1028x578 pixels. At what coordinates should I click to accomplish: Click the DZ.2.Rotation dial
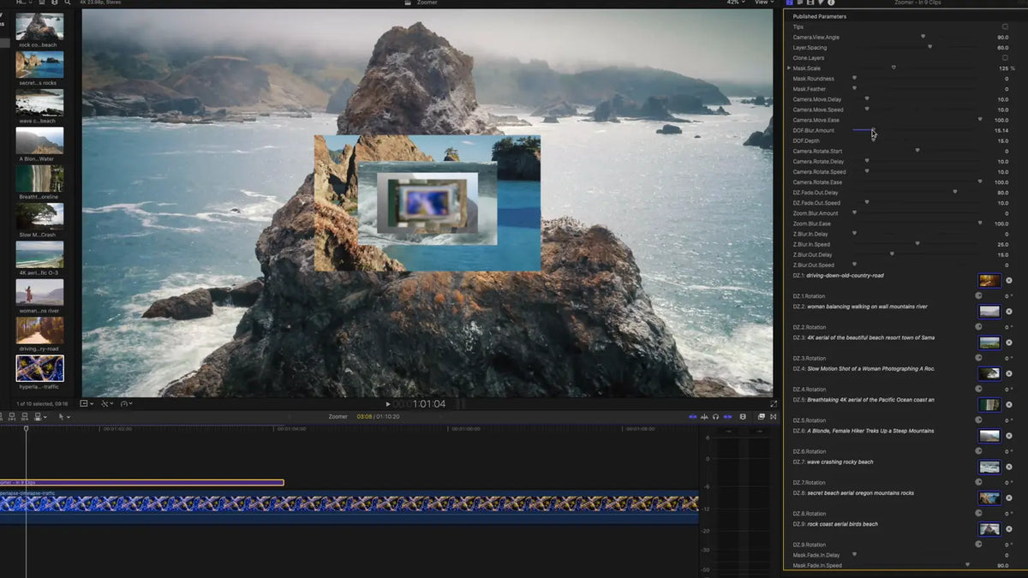[979, 327]
